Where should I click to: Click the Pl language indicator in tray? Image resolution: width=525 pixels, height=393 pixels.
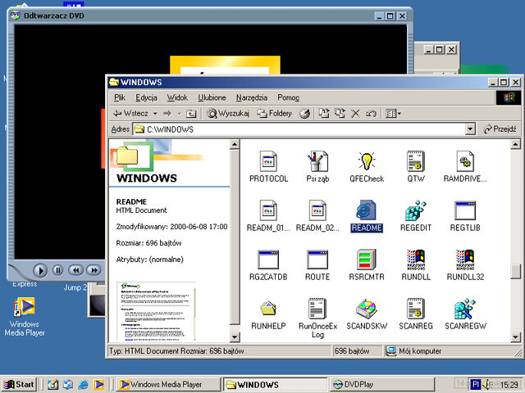(x=476, y=385)
